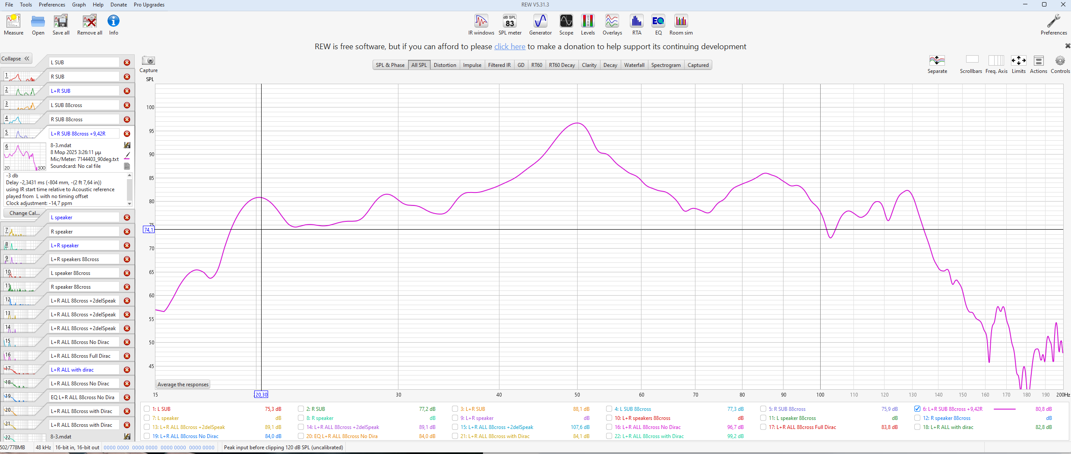Open the RTA analyzer
This screenshot has width=1071, height=454.
pyautogui.click(x=636, y=24)
